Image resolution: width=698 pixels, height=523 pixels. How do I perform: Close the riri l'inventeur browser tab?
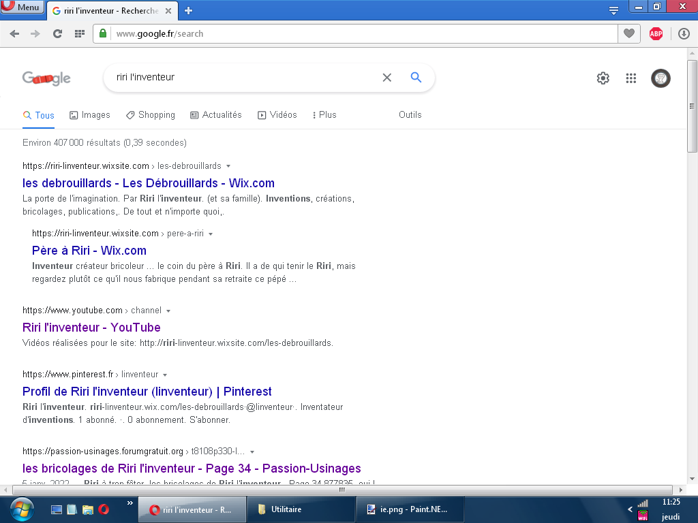(168, 11)
